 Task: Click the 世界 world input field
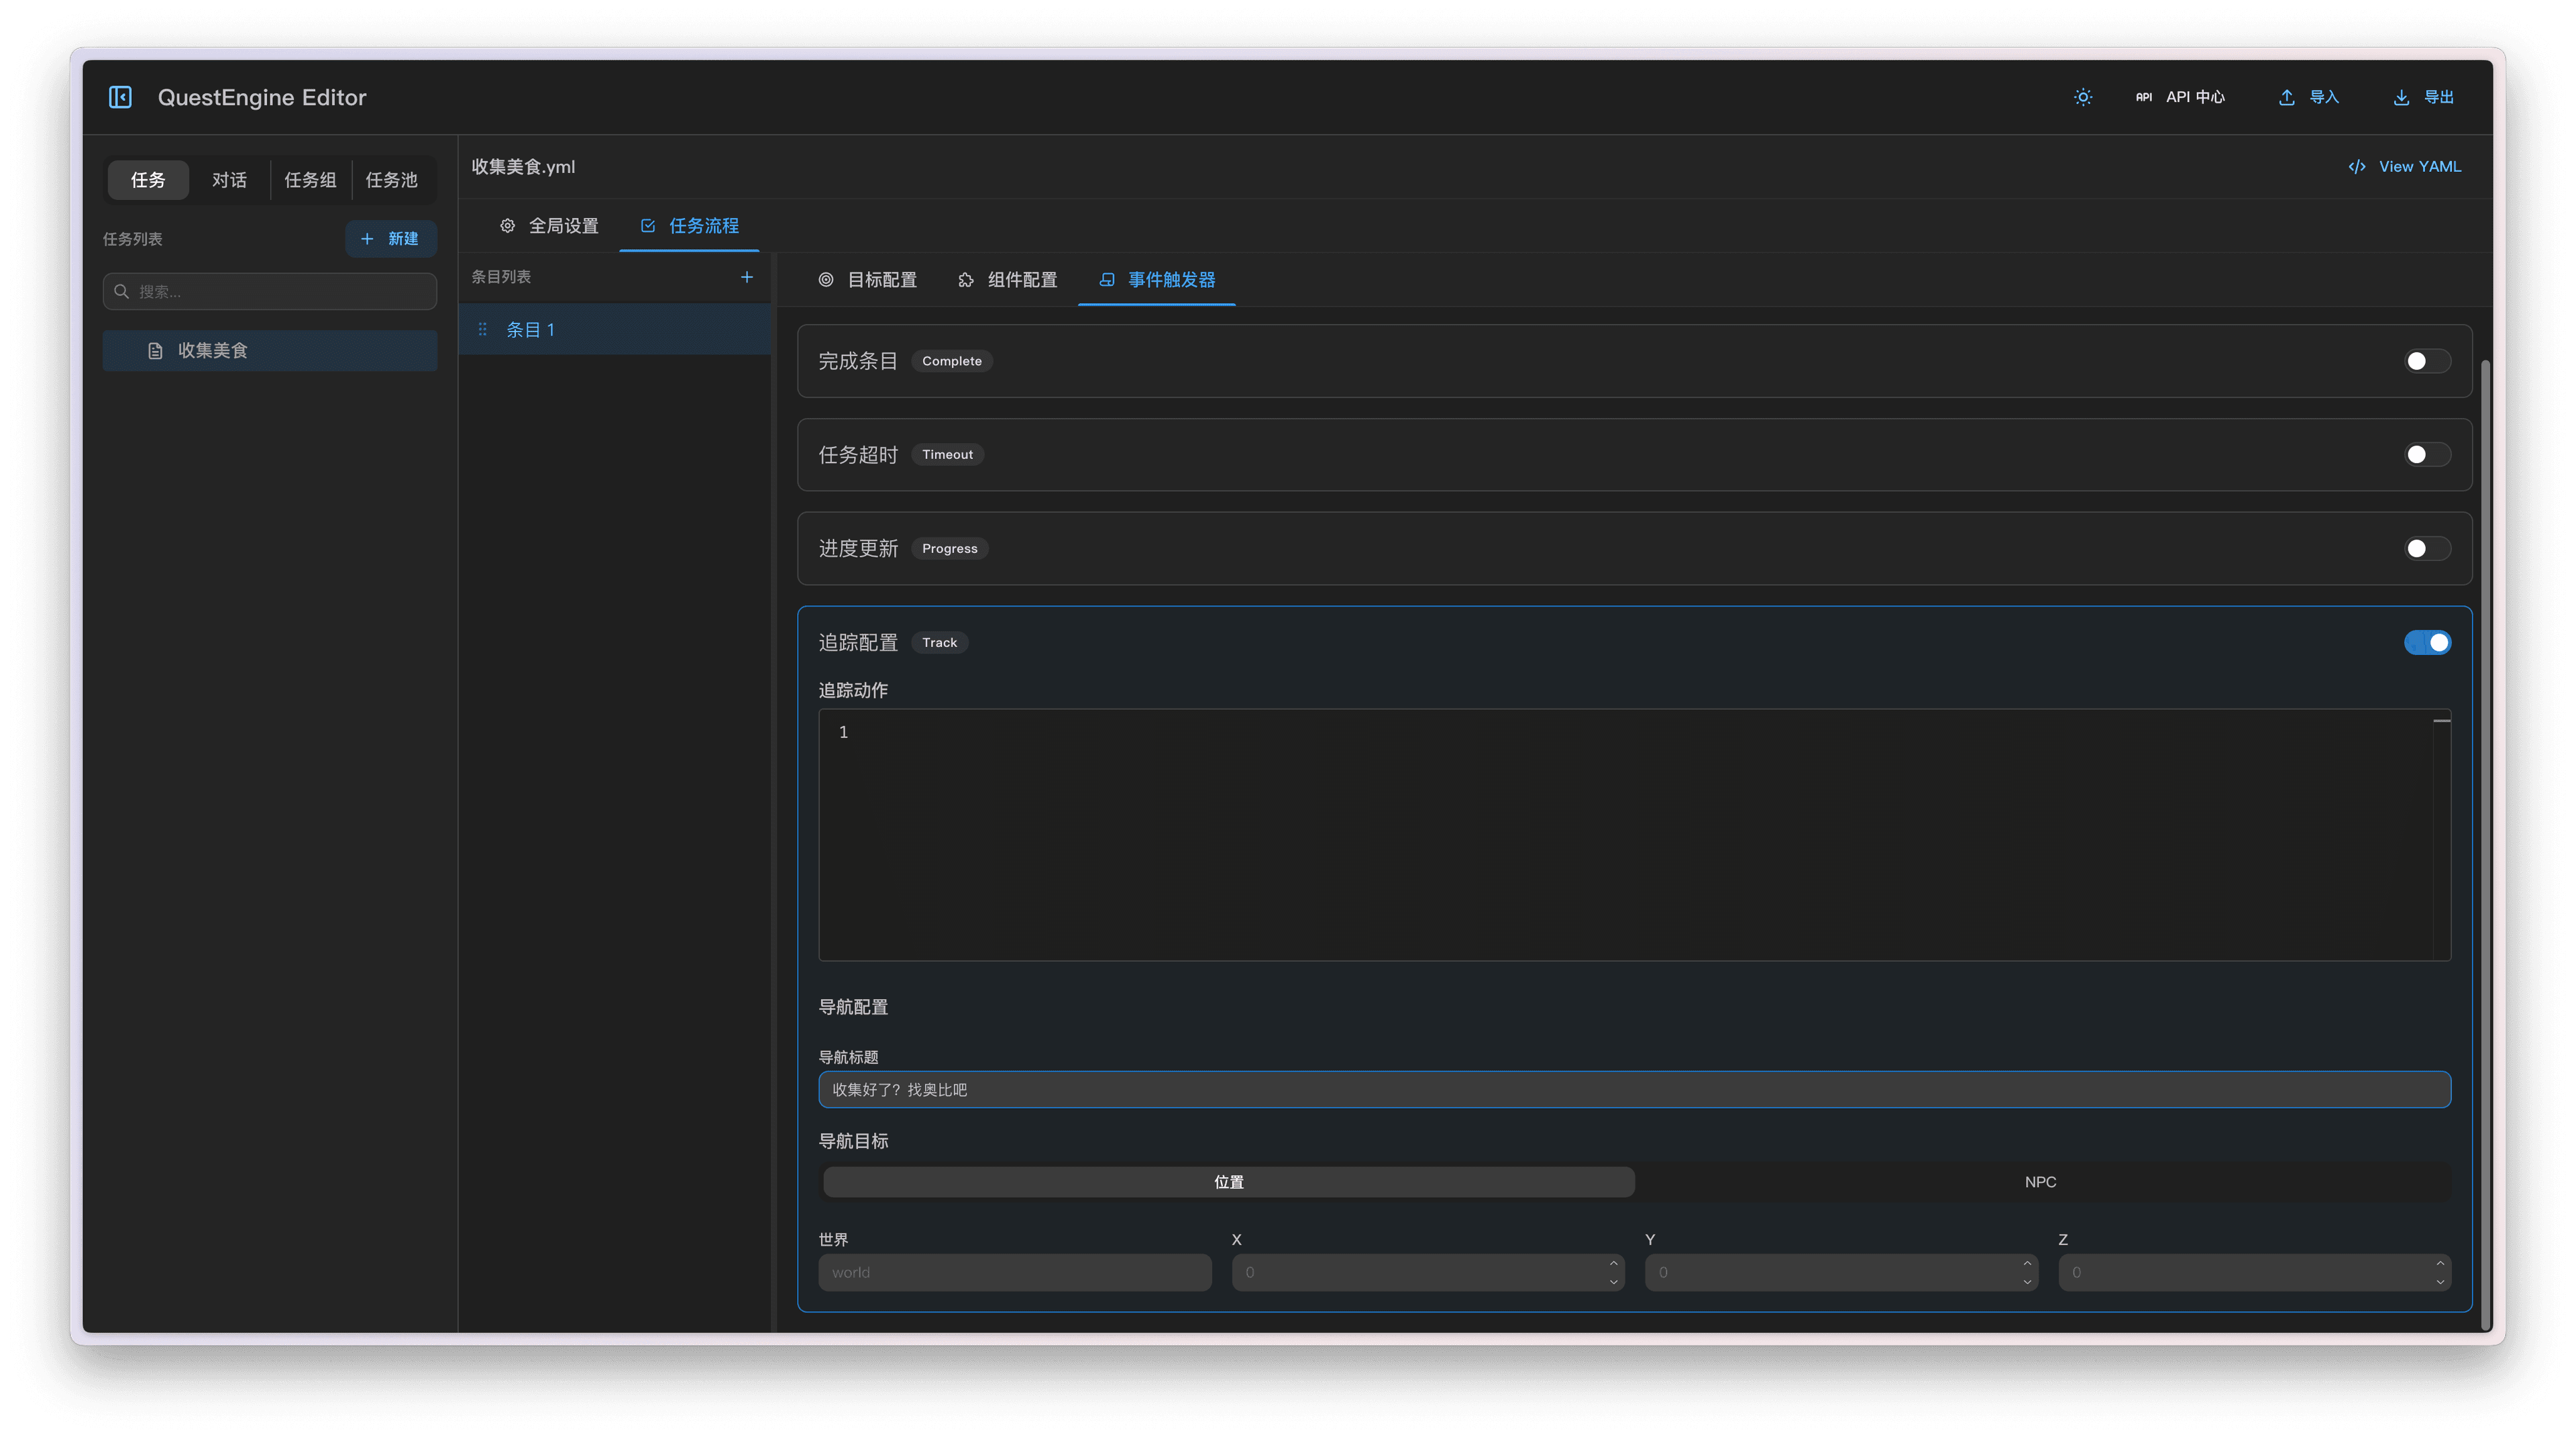pos(1014,1272)
